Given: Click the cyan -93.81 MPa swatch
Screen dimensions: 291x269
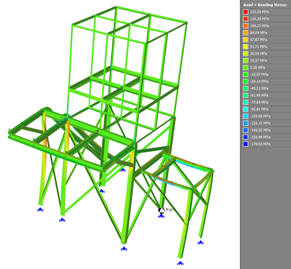Looking at the screenshot, I should pos(246,109).
